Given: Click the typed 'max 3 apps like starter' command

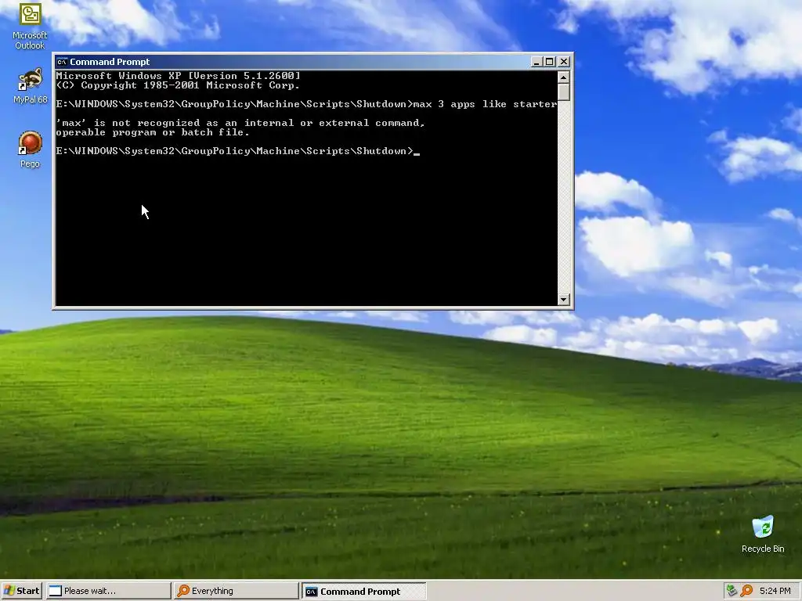Looking at the screenshot, I should click(485, 104).
